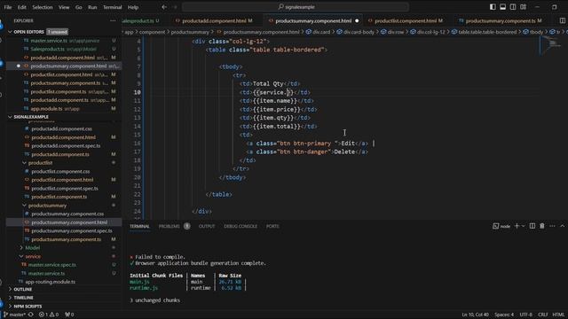Split the terminal icon
Screen dimensions: 568x319
(532, 226)
